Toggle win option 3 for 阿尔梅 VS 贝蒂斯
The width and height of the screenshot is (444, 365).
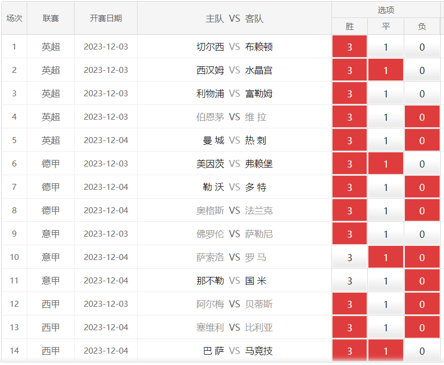click(x=349, y=304)
